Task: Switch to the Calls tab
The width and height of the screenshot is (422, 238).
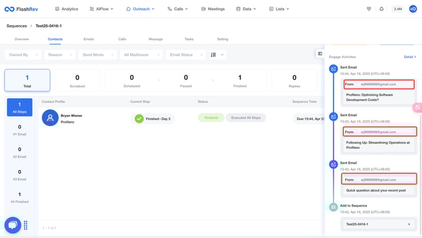Action: [122, 39]
